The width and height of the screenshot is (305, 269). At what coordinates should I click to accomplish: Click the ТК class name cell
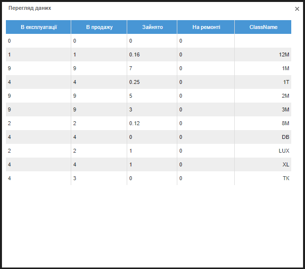[285, 178]
